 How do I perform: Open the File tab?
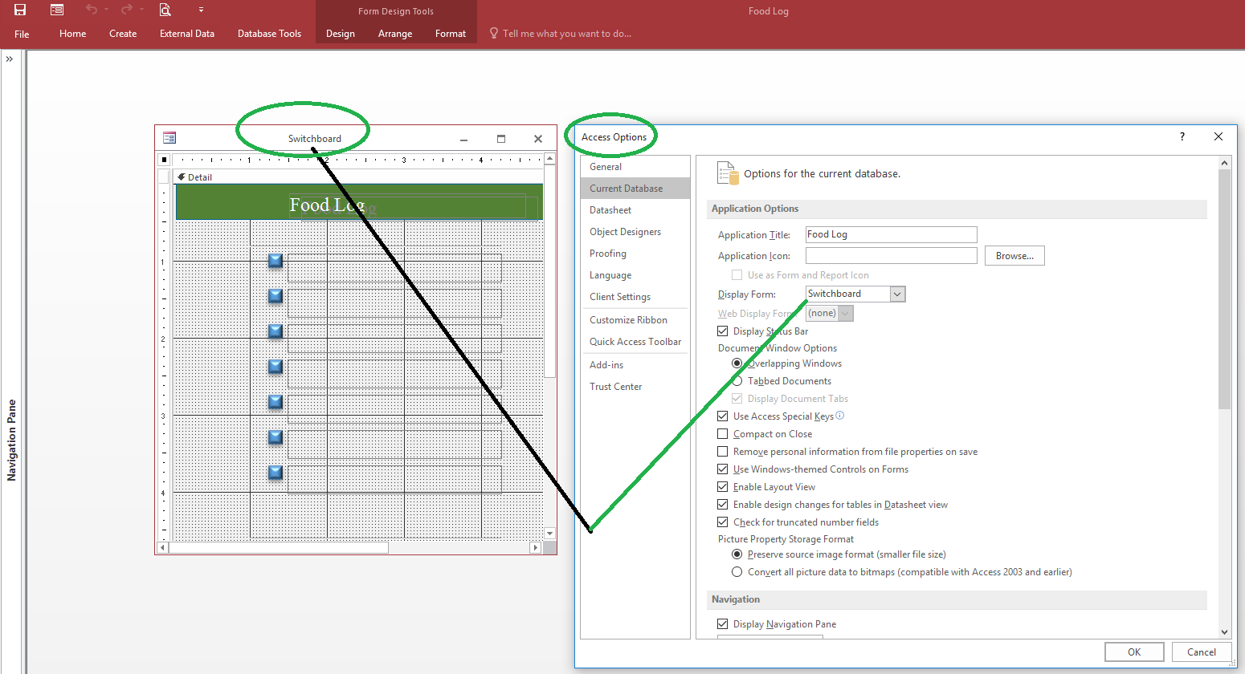point(22,34)
